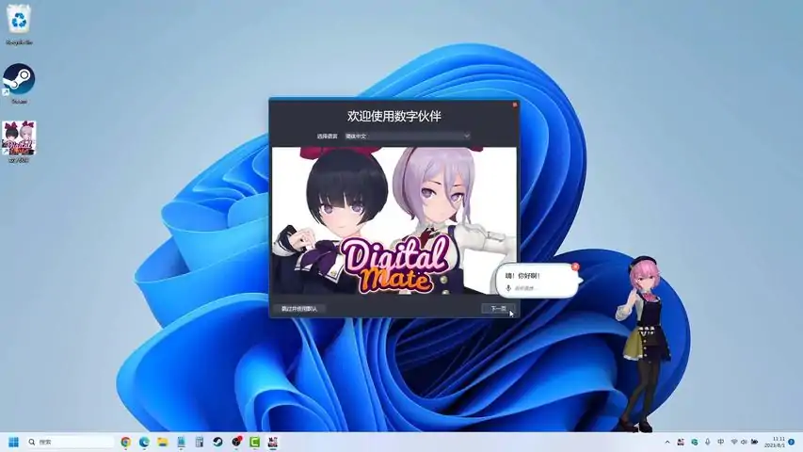The image size is (803, 452).
Task: Click the Digital Mate taskbar icon
Action: click(x=273, y=442)
